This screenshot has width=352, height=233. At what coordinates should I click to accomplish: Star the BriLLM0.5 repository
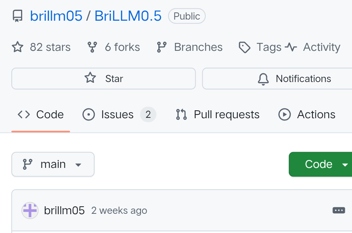coord(103,79)
